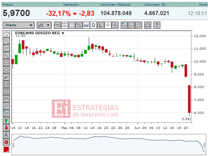Expand the EDREAMS ODIGEO REG symbol menu

tap(63, 33)
